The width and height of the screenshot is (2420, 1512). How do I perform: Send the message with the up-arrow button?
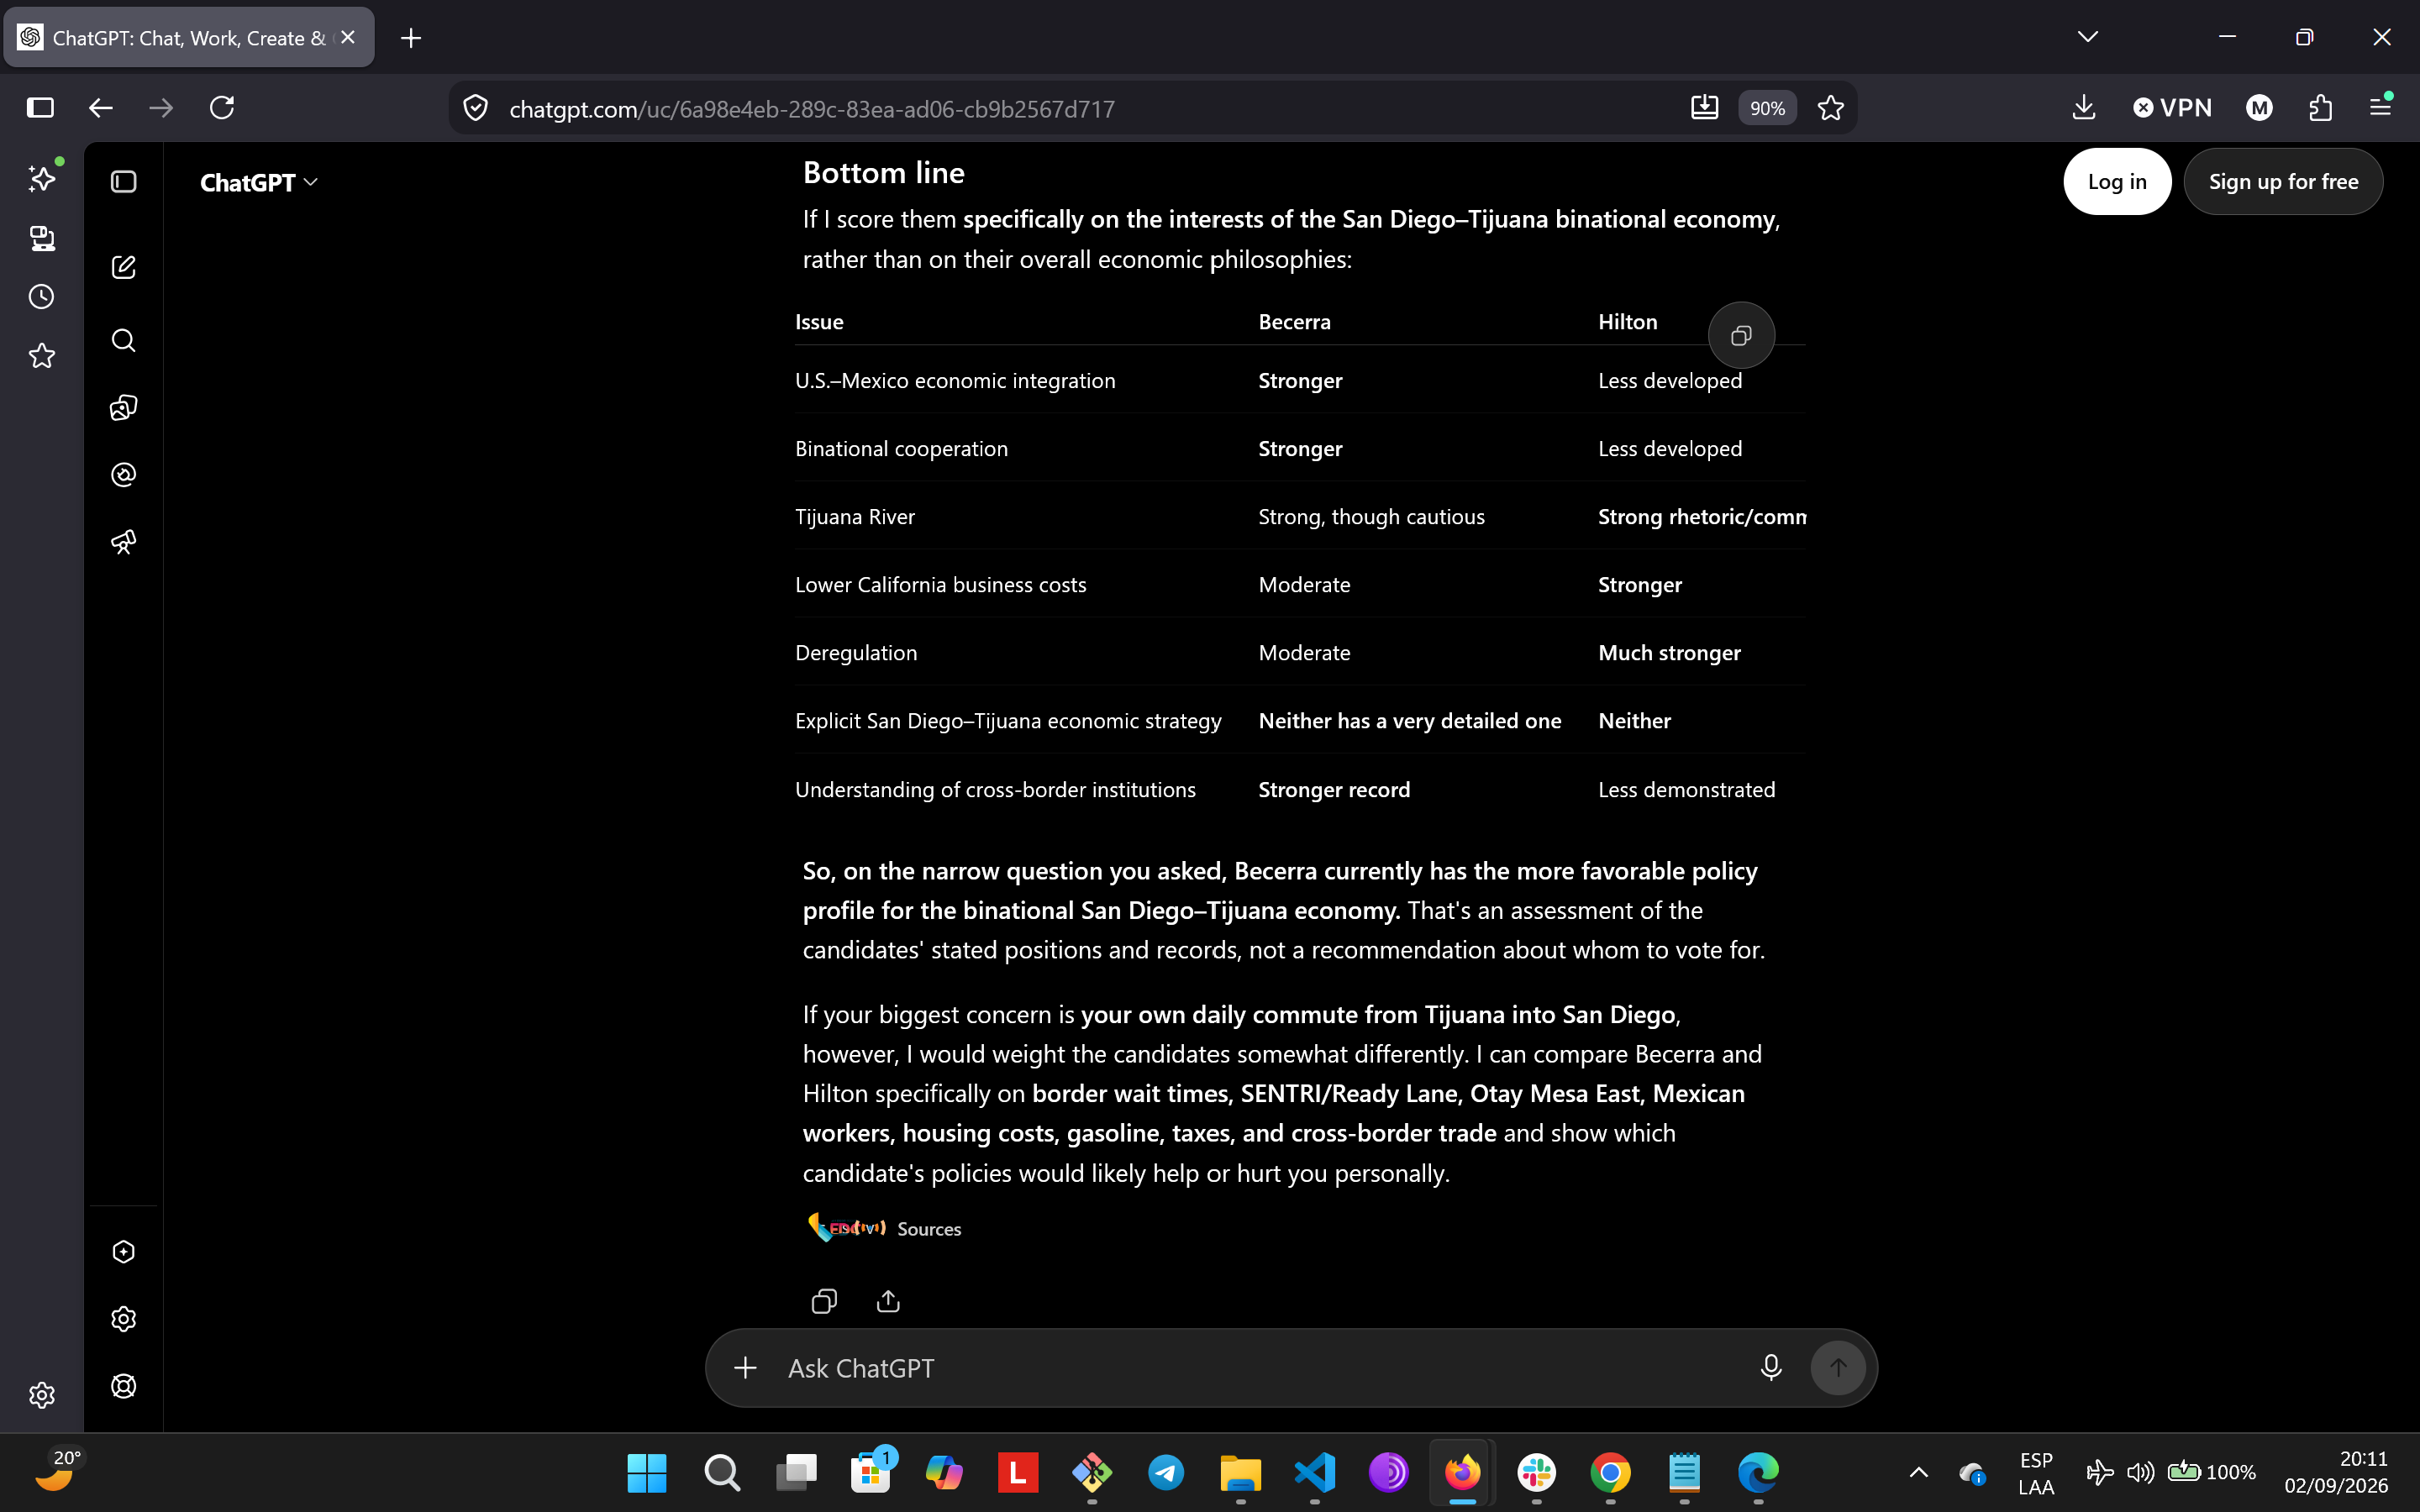point(1838,1367)
